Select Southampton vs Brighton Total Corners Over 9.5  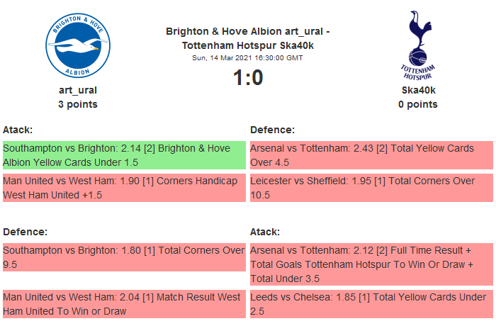pyautogui.click(x=124, y=257)
